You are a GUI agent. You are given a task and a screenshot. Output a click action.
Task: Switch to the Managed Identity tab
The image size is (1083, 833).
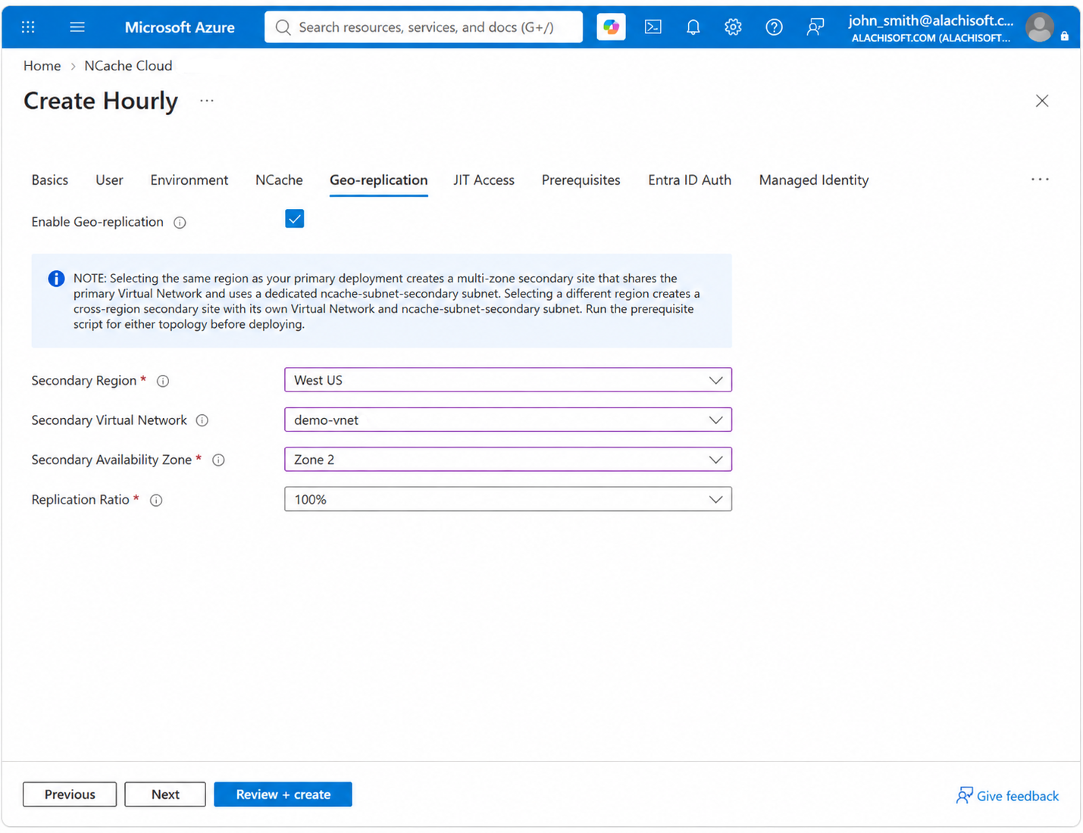click(814, 180)
